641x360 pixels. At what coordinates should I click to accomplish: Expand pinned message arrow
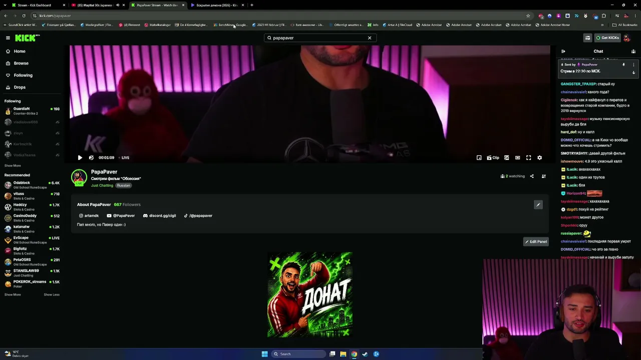[x=633, y=72]
